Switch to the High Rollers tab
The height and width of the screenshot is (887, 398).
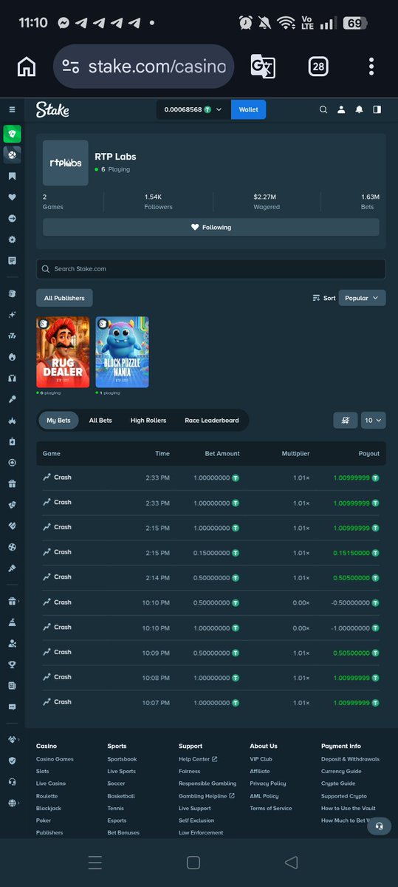pos(148,420)
